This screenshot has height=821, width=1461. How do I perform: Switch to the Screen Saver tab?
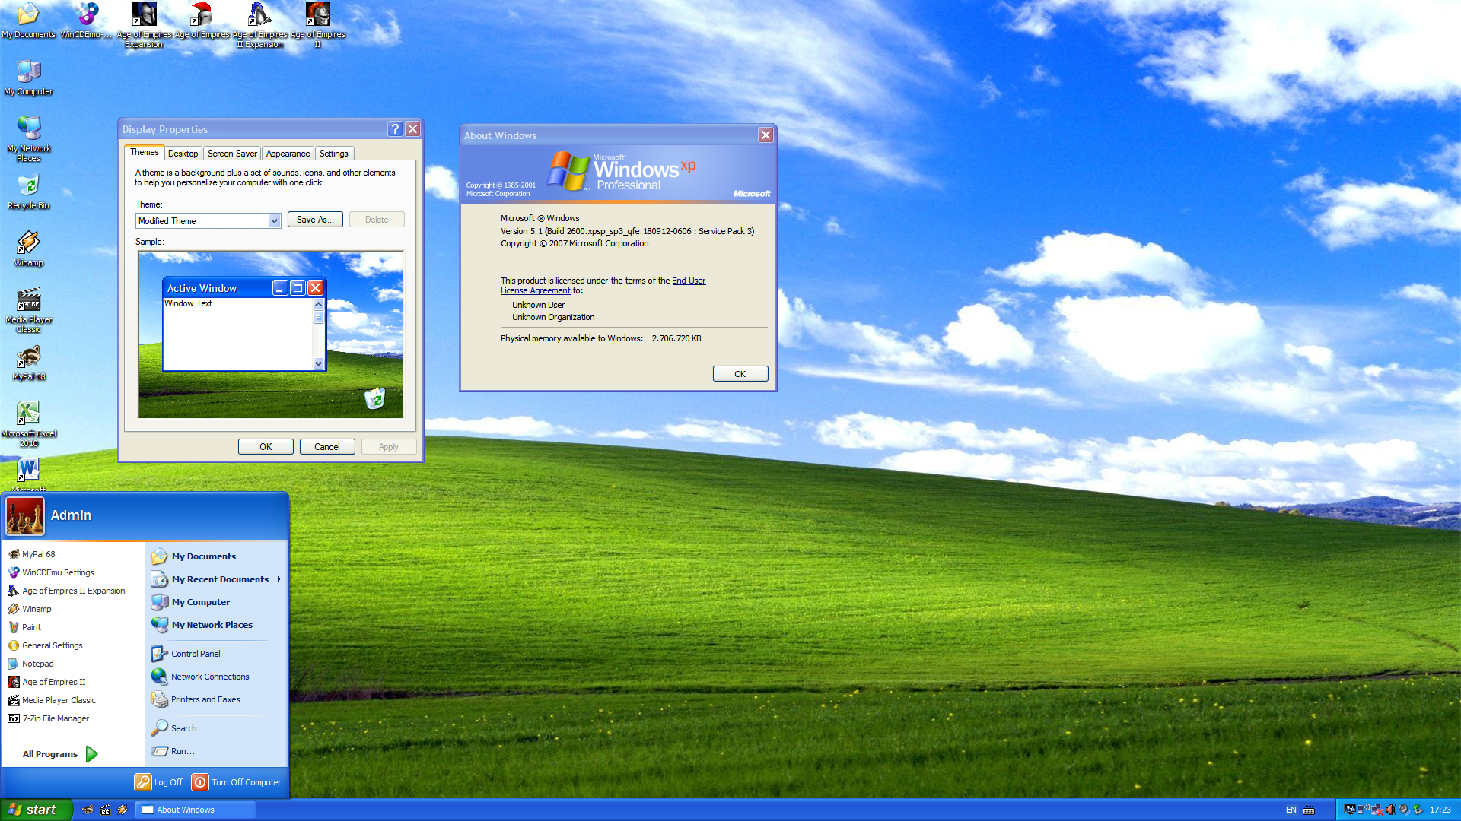(x=232, y=154)
